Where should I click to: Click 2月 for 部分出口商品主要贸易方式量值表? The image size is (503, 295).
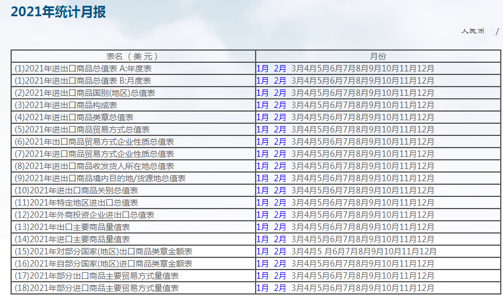280,276
